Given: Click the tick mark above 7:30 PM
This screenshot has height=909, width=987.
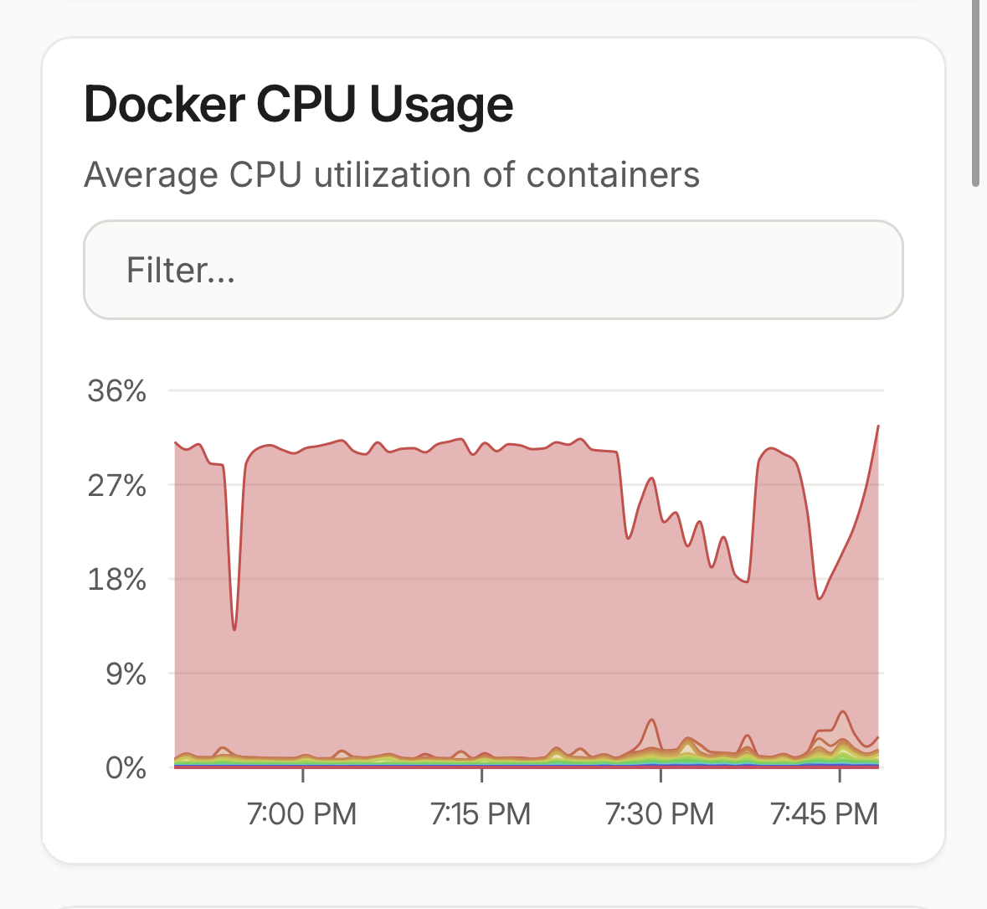Looking at the screenshot, I should (x=661, y=776).
